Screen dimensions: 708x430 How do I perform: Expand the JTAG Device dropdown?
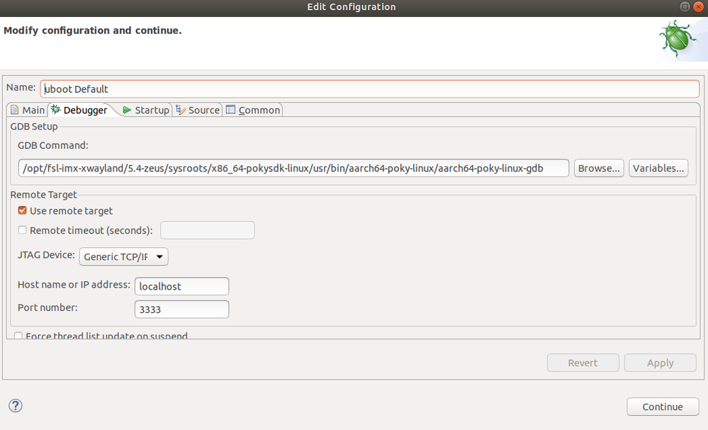coord(123,256)
